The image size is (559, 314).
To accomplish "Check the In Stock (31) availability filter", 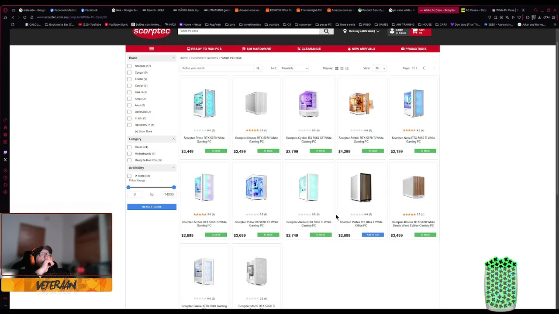I will coord(129,176).
